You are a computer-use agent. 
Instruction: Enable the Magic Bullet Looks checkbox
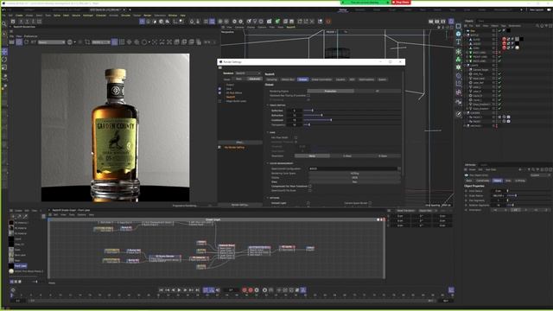click(x=219, y=101)
